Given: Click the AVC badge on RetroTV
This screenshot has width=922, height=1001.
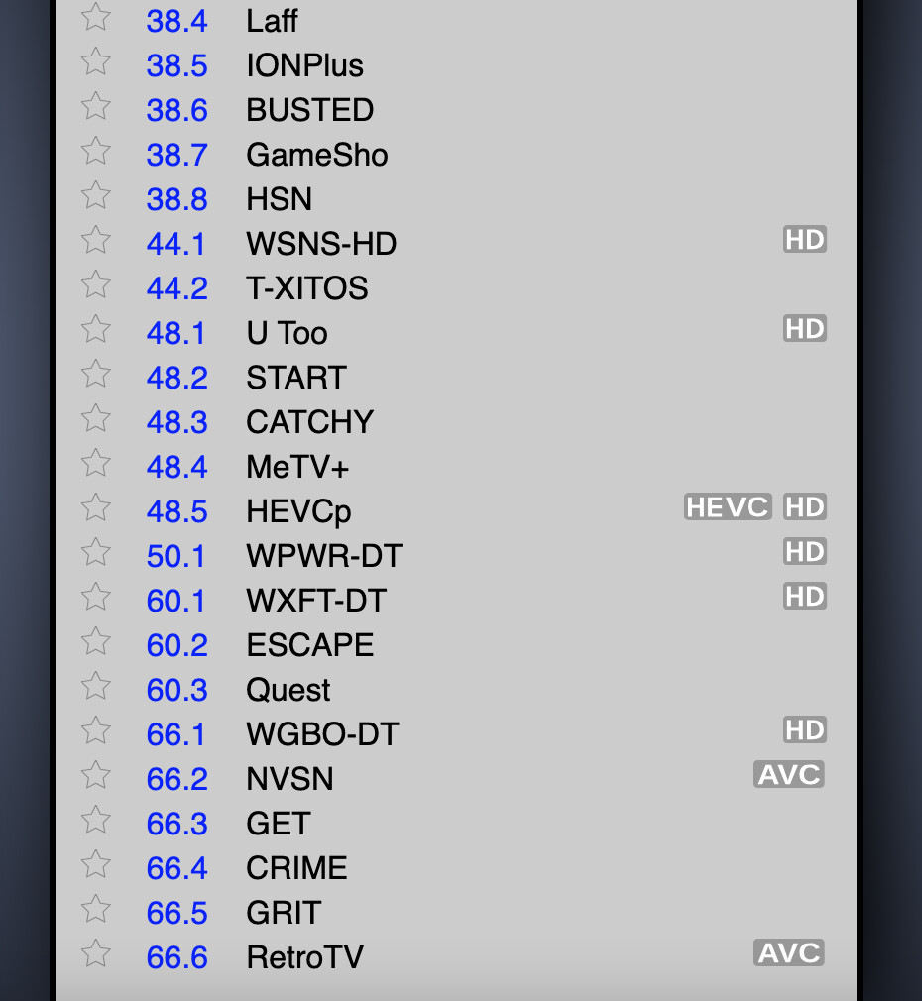Looking at the screenshot, I should point(789,953).
